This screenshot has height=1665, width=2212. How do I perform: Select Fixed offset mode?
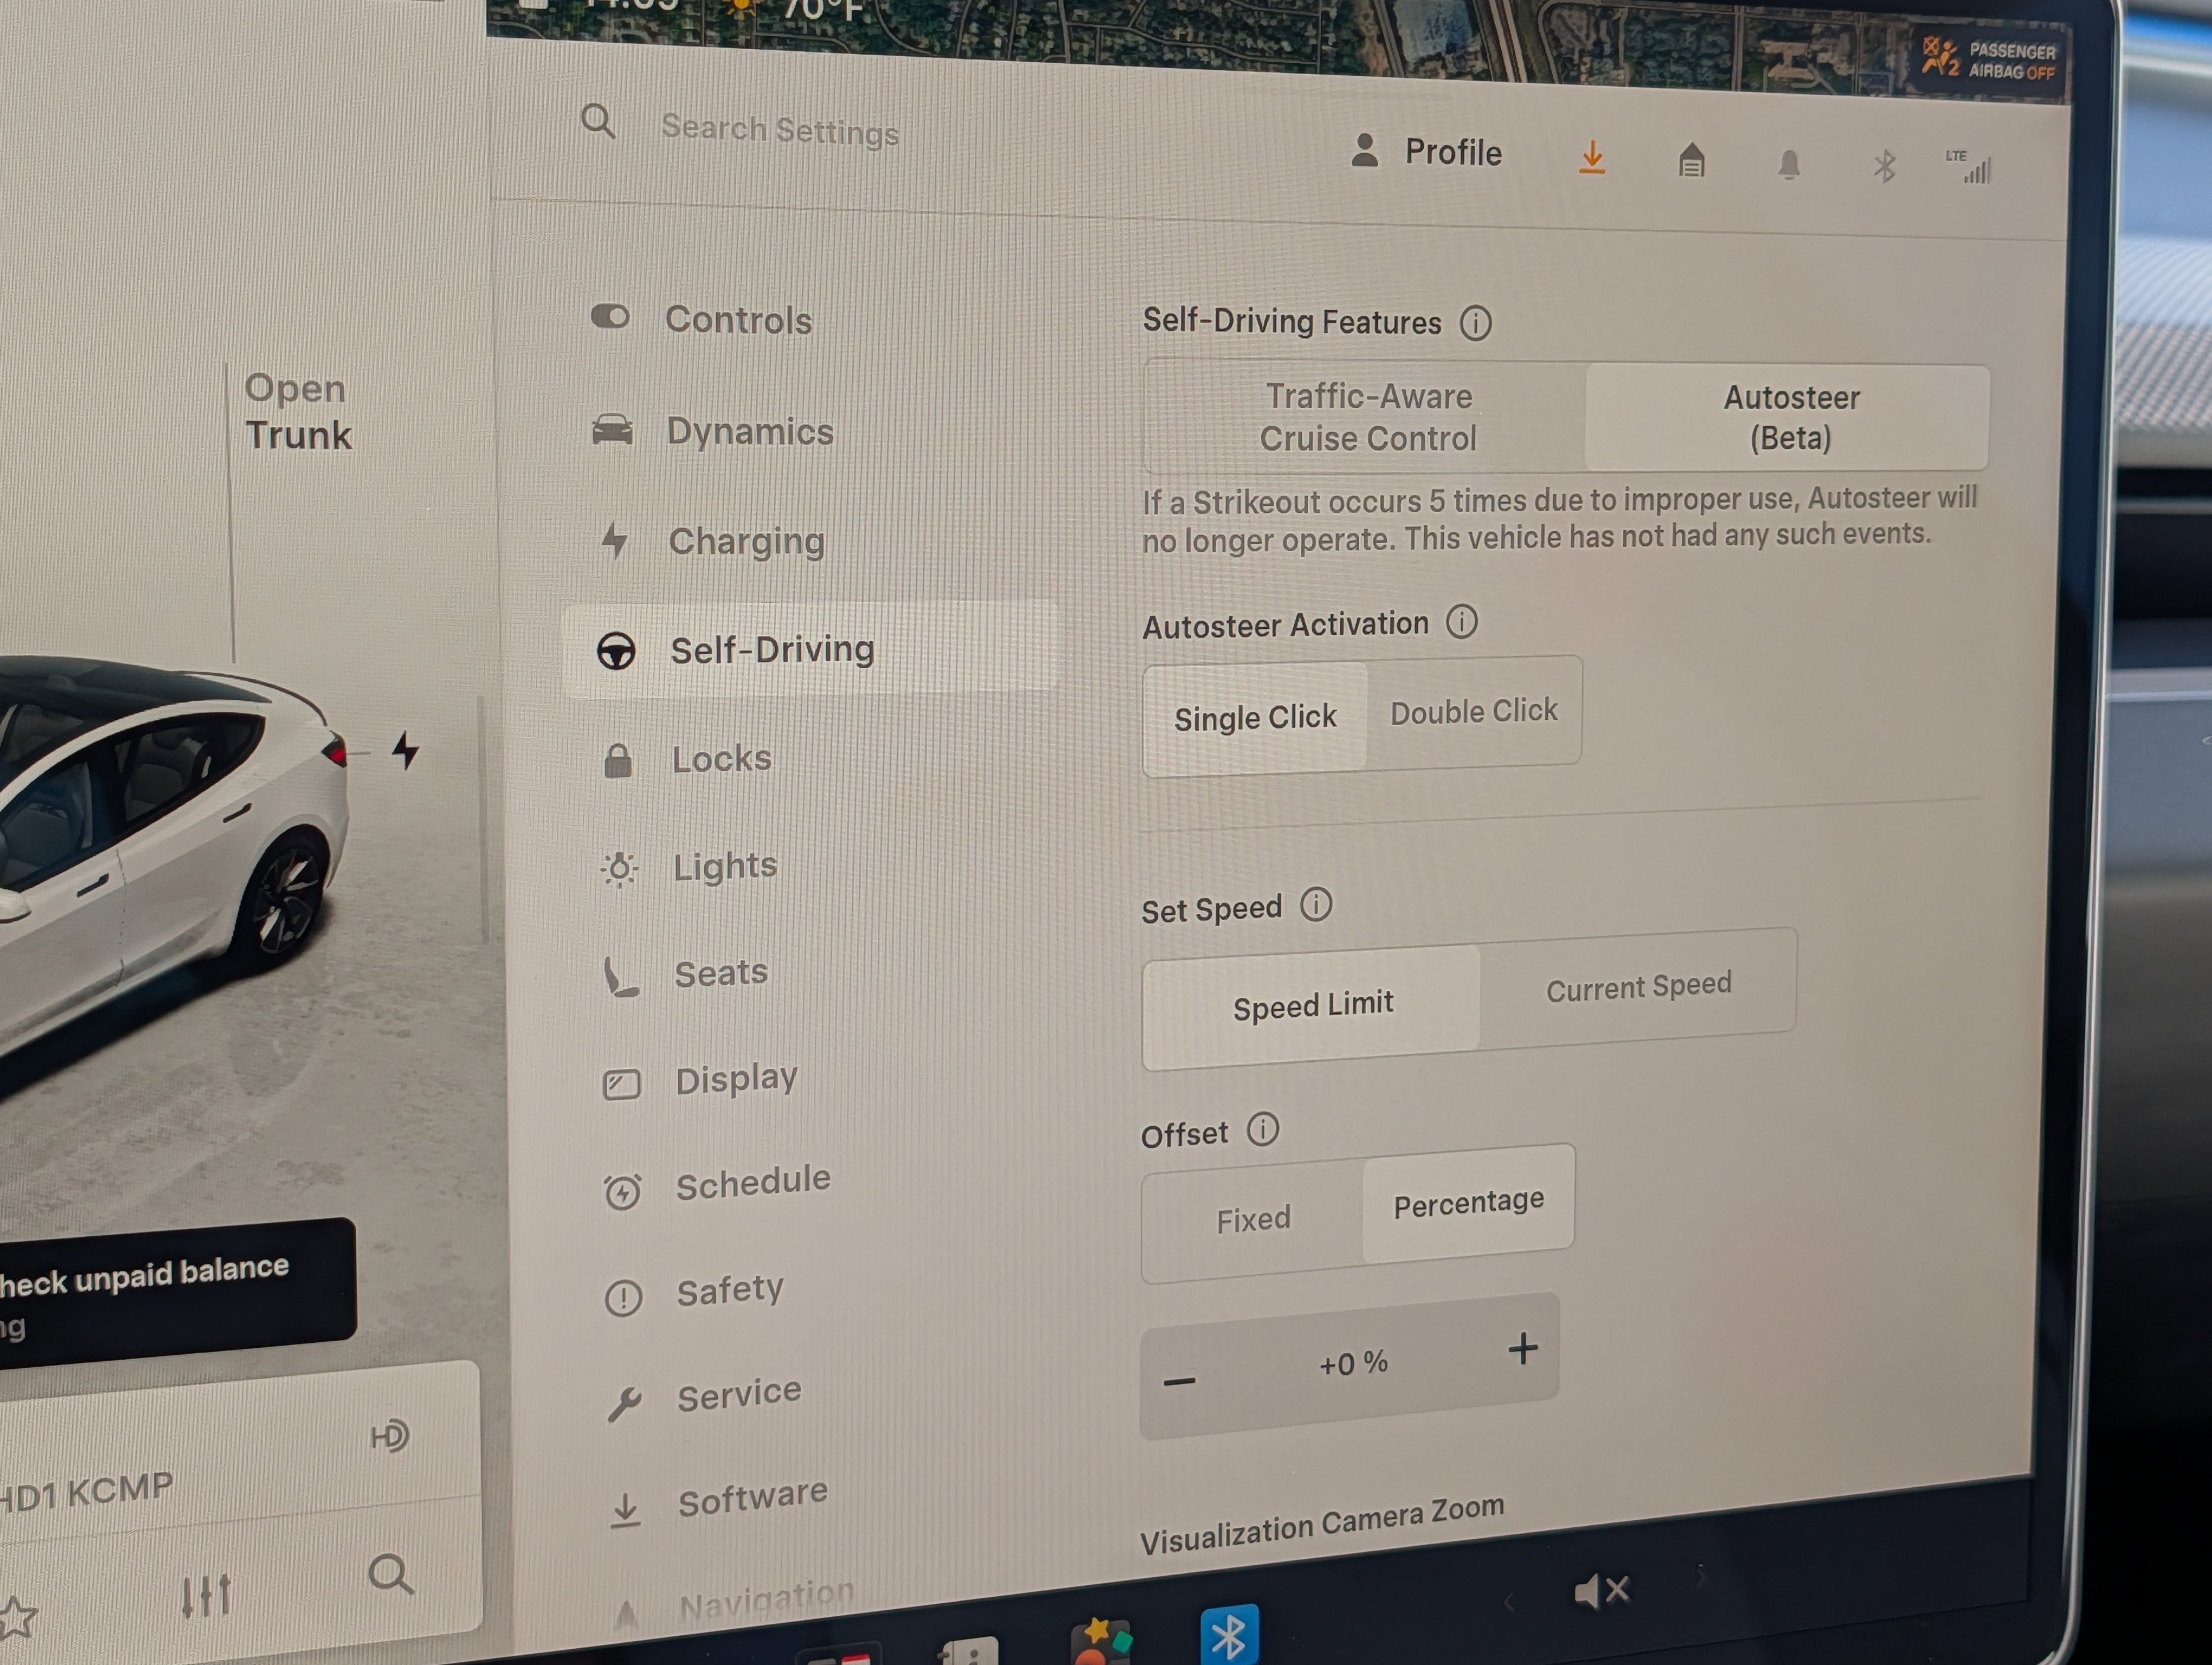[x=1253, y=1219]
